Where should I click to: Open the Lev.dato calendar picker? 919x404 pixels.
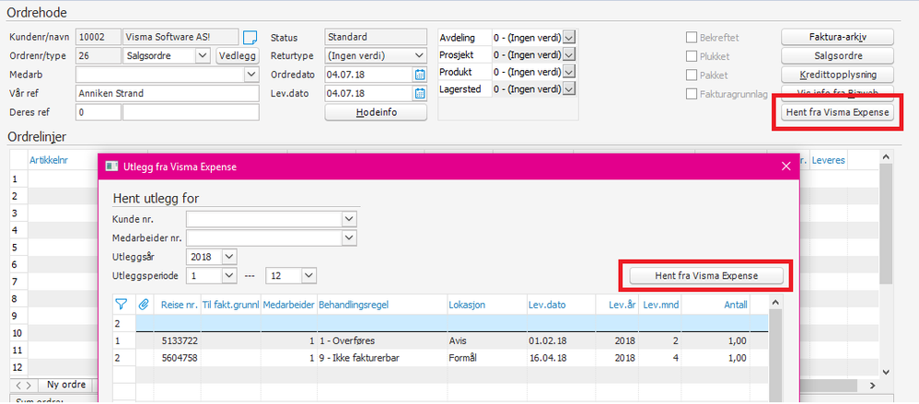pyautogui.click(x=420, y=93)
